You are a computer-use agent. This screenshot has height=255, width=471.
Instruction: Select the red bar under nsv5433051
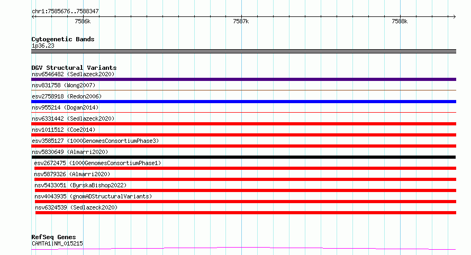click(x=246, y=190)
